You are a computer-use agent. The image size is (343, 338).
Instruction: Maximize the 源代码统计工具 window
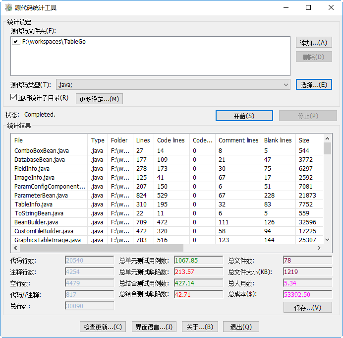click(308, 7)
